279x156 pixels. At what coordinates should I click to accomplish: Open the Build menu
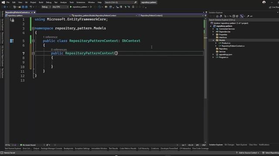41,3
